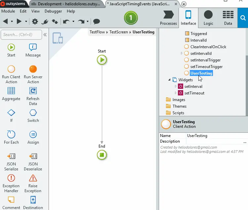Select the Start tool in toolbox
This screenshot has width=248, height=210.
click(x=11, y=51)
